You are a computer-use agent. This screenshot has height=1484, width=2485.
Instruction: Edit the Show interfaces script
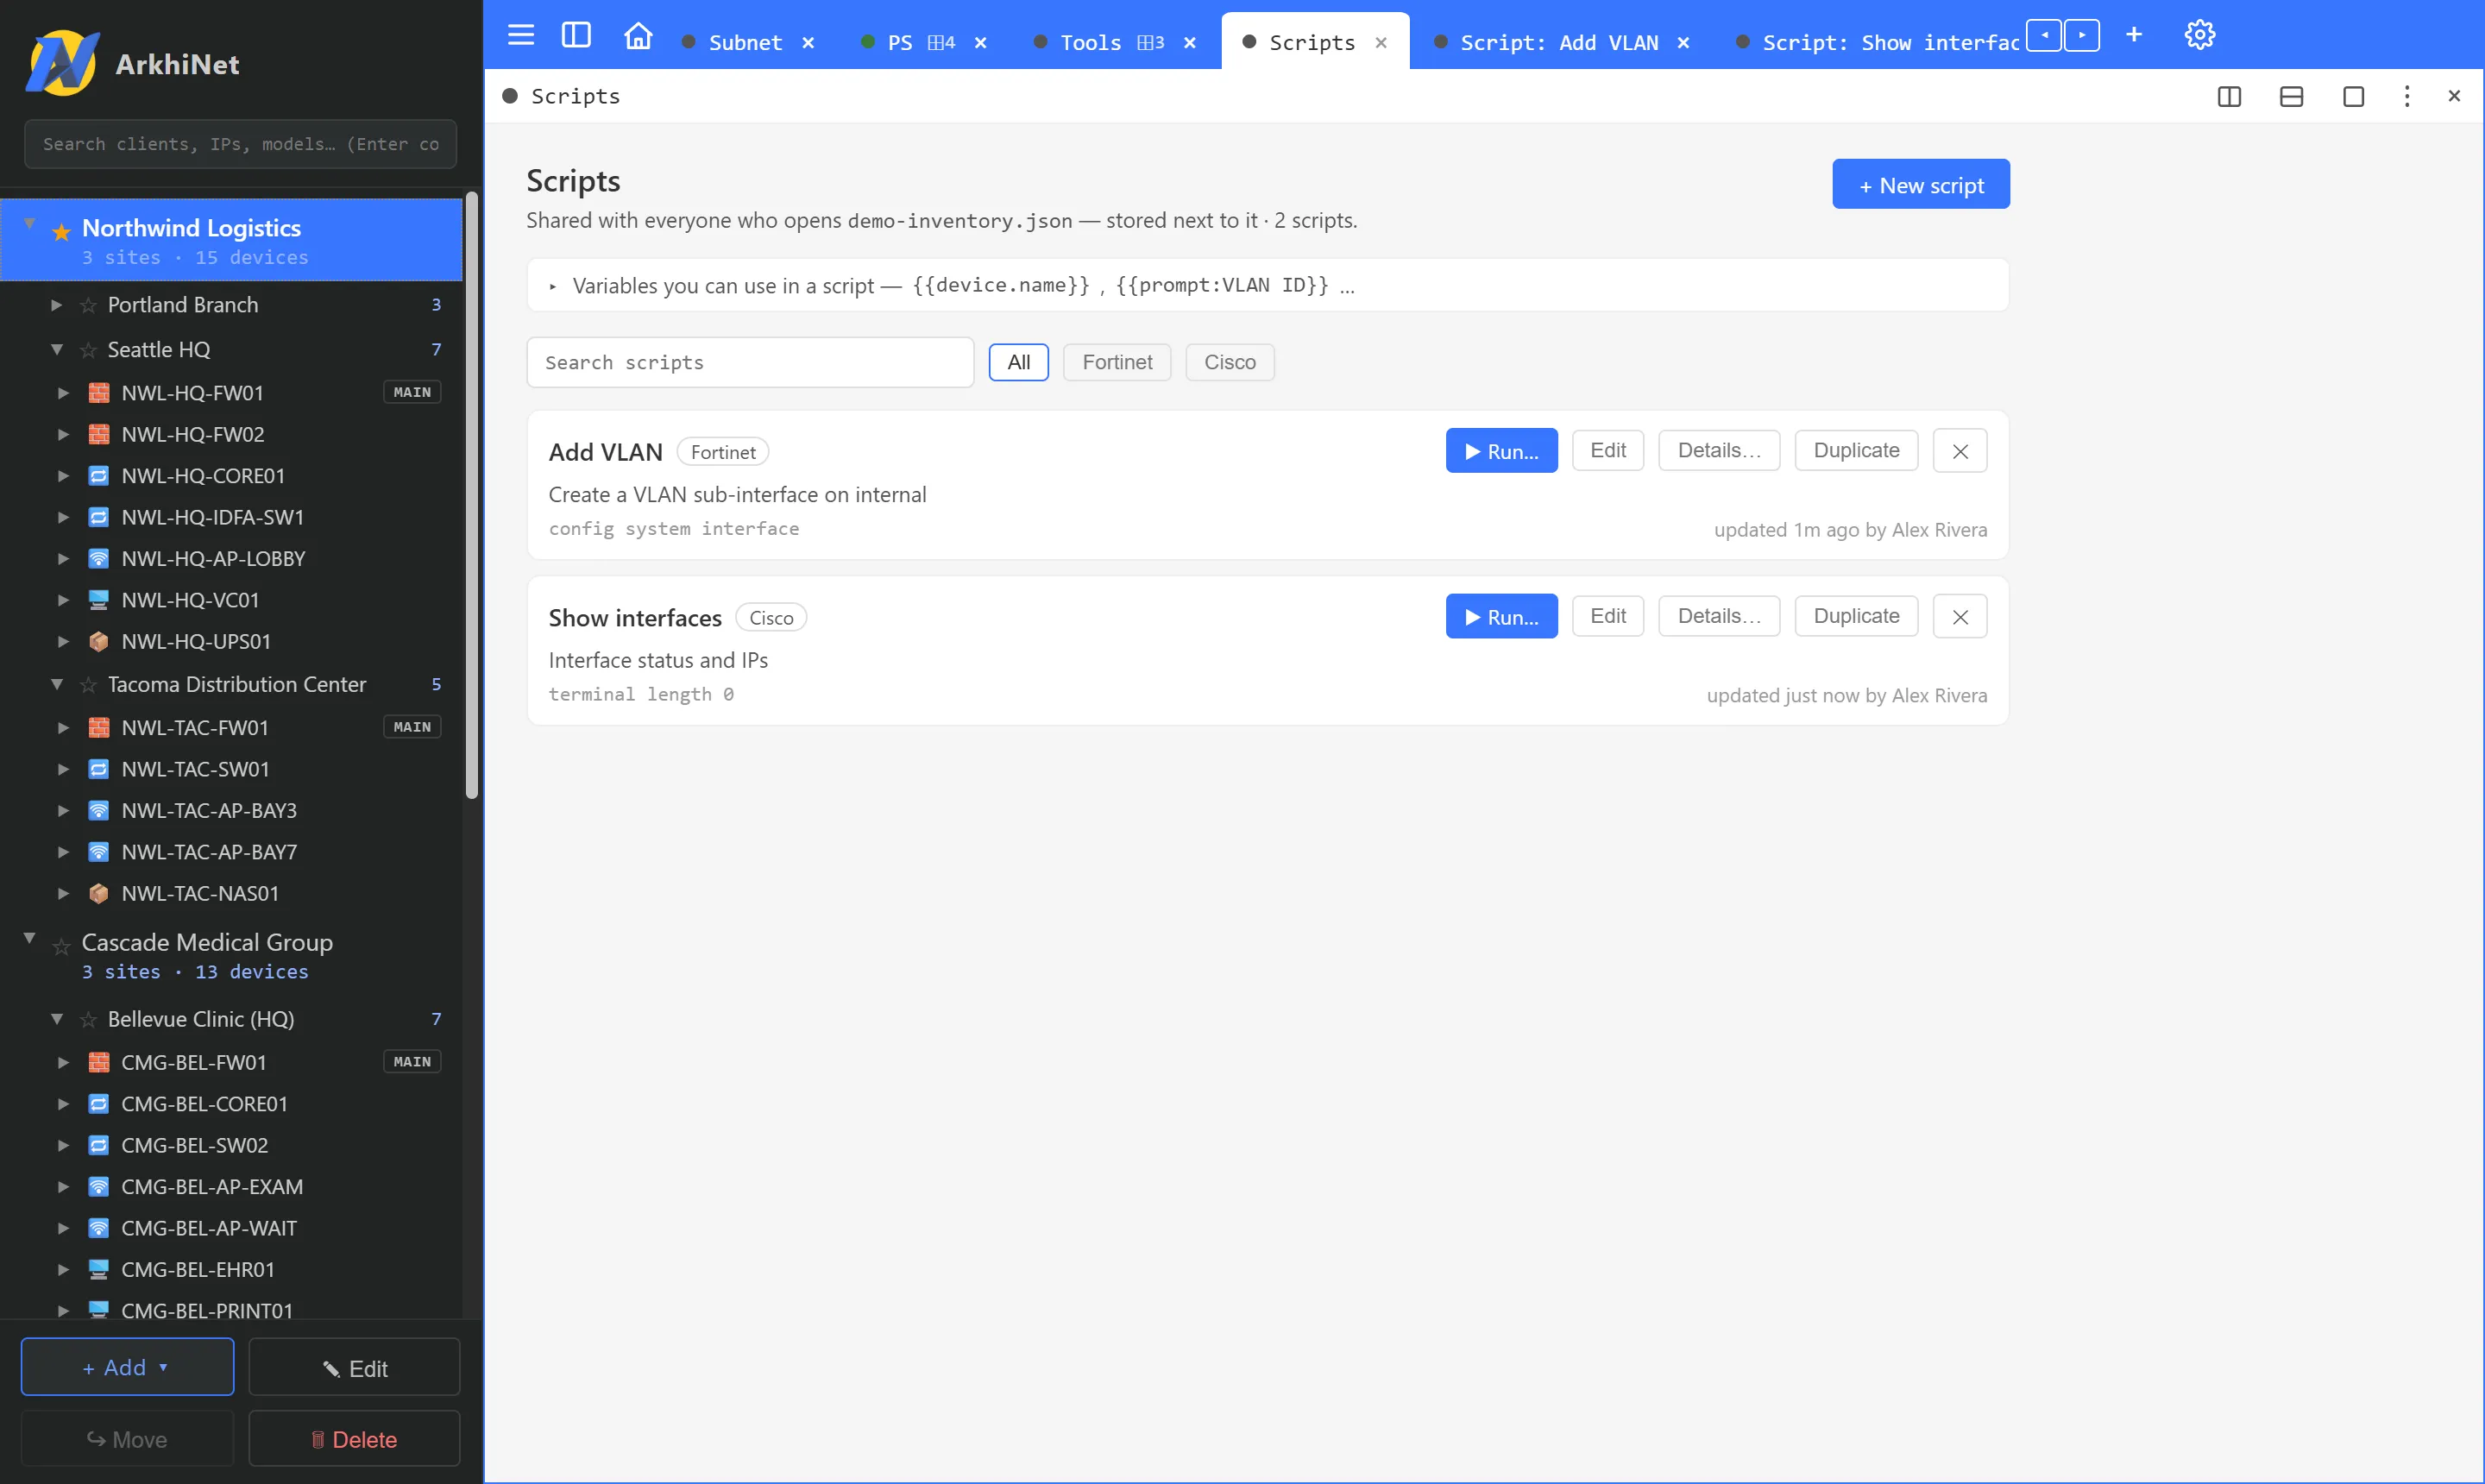(x=1607, y=617)
